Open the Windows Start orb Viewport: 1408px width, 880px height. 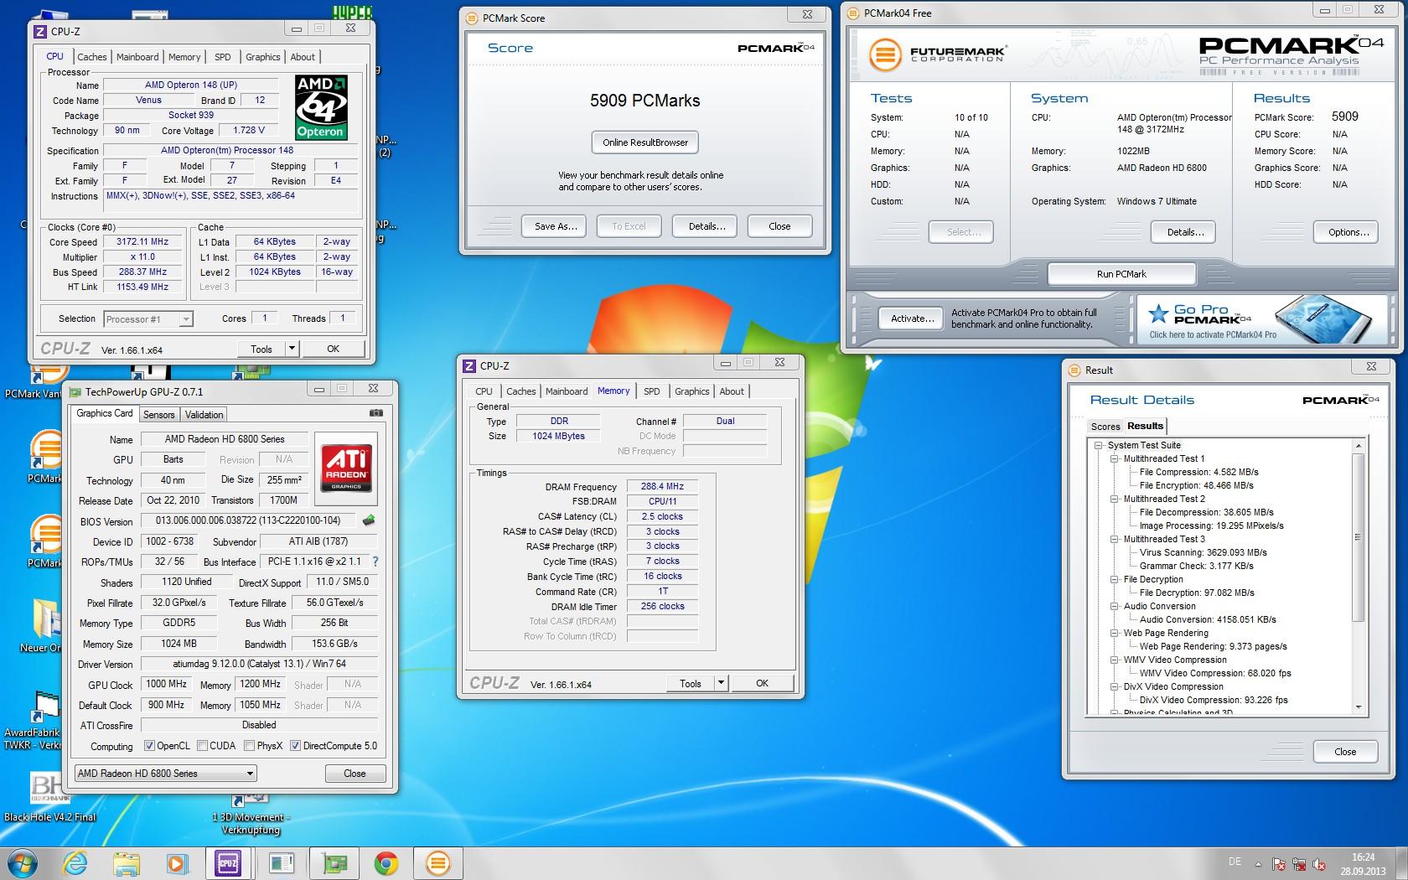(23, 862)
